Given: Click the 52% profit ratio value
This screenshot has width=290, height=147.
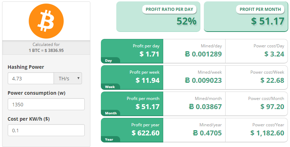Looking at the screenshot, I should [186, 21].
